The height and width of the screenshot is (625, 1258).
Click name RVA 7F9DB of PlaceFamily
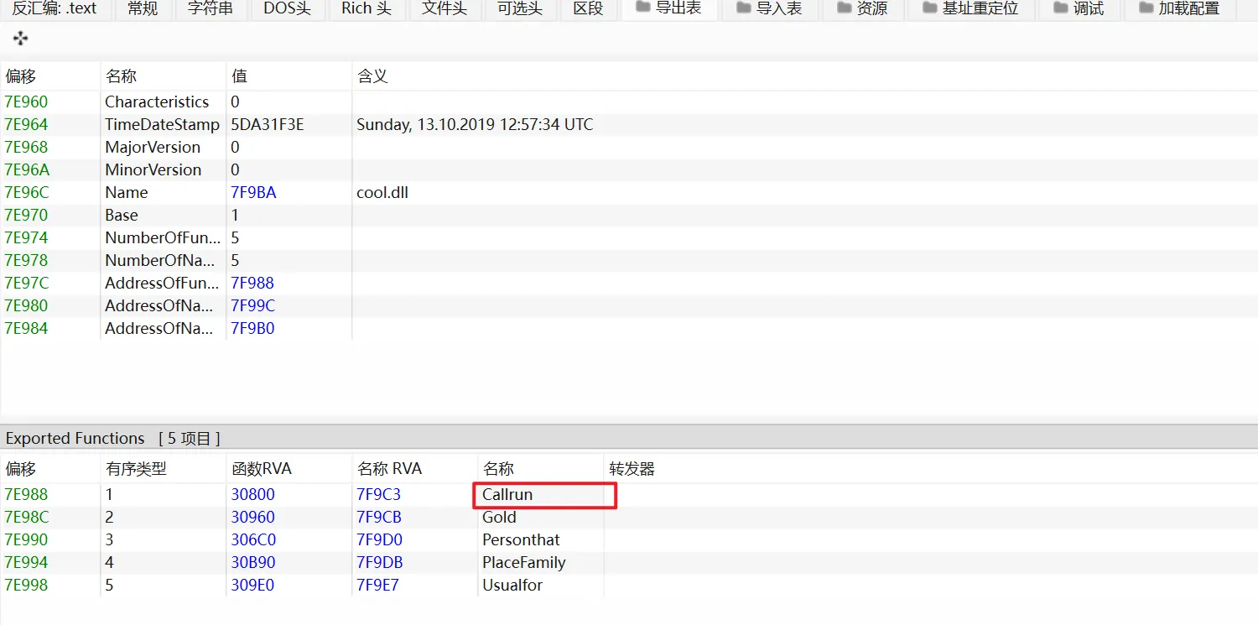coord(380,563)
